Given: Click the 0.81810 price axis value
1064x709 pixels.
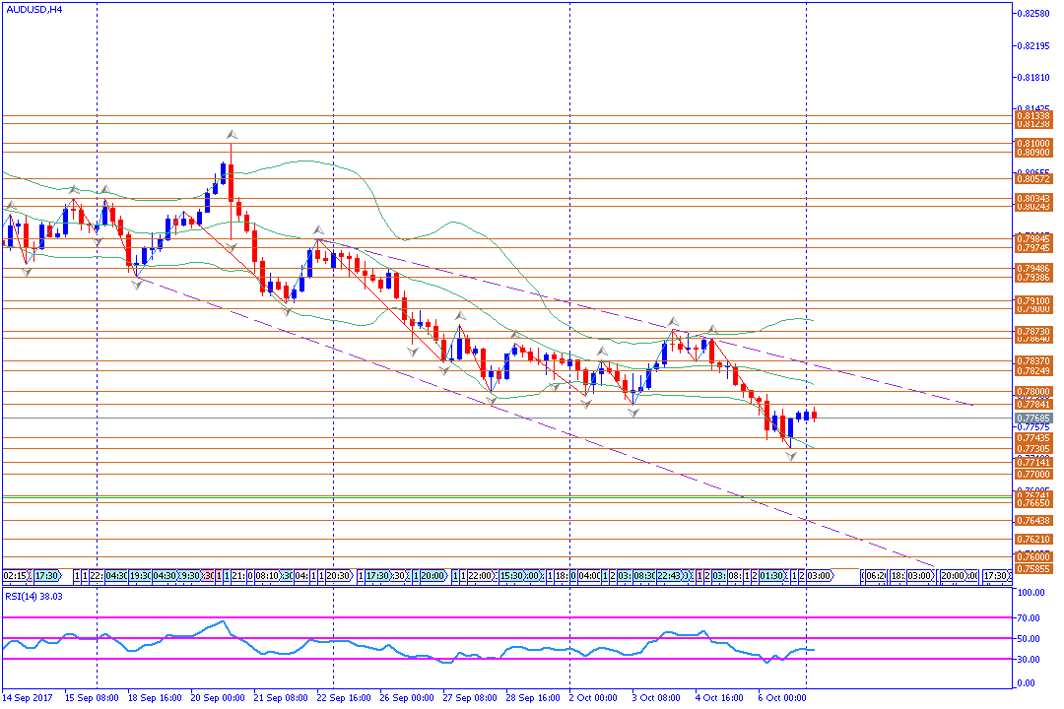Looking at the screenshot, I should [1034, 78].
